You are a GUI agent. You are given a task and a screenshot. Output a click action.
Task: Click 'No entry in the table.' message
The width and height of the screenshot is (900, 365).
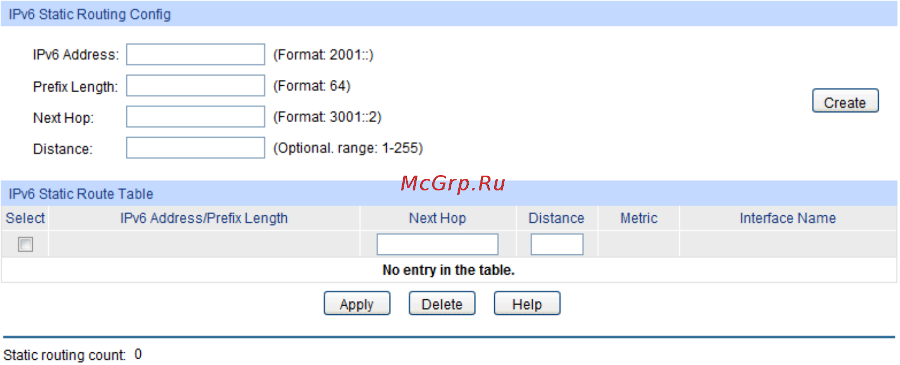(x=449, y=270)
